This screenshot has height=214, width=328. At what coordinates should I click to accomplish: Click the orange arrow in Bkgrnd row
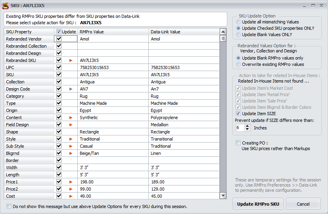click(x=71, y=153)
